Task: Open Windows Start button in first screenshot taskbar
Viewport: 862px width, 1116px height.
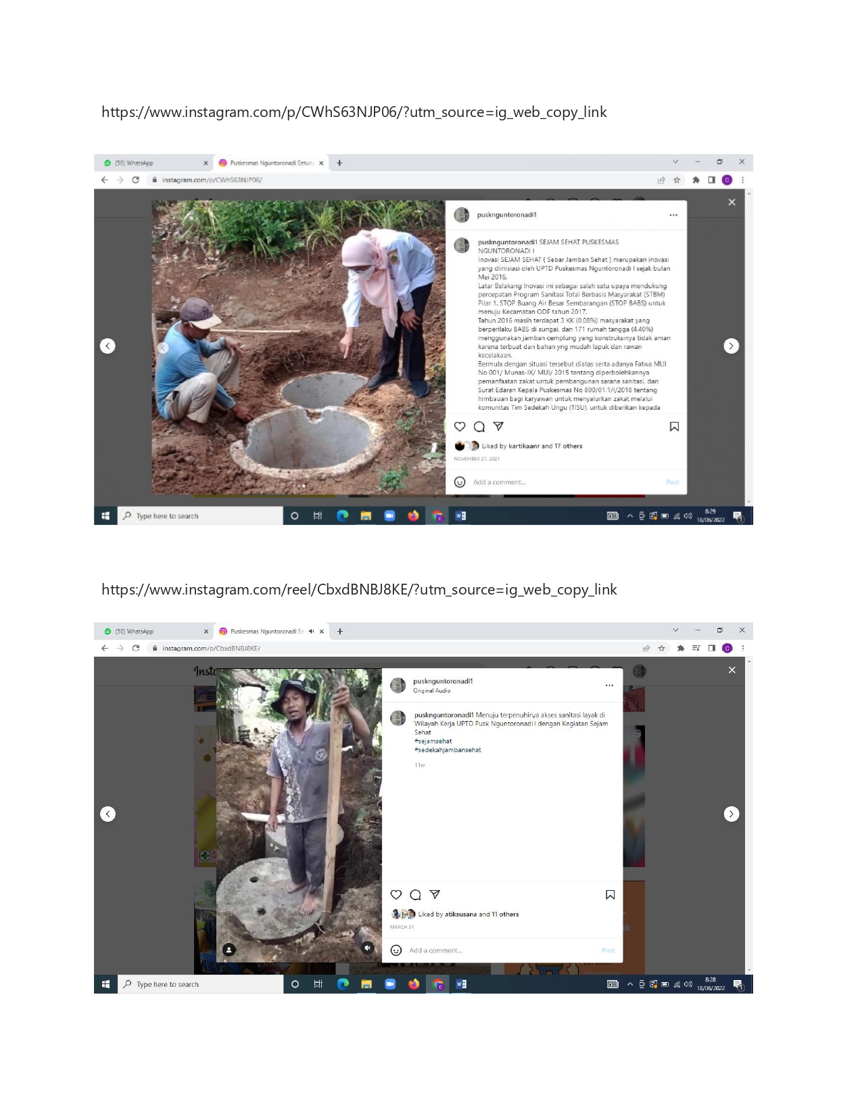Action: (105, 516)
